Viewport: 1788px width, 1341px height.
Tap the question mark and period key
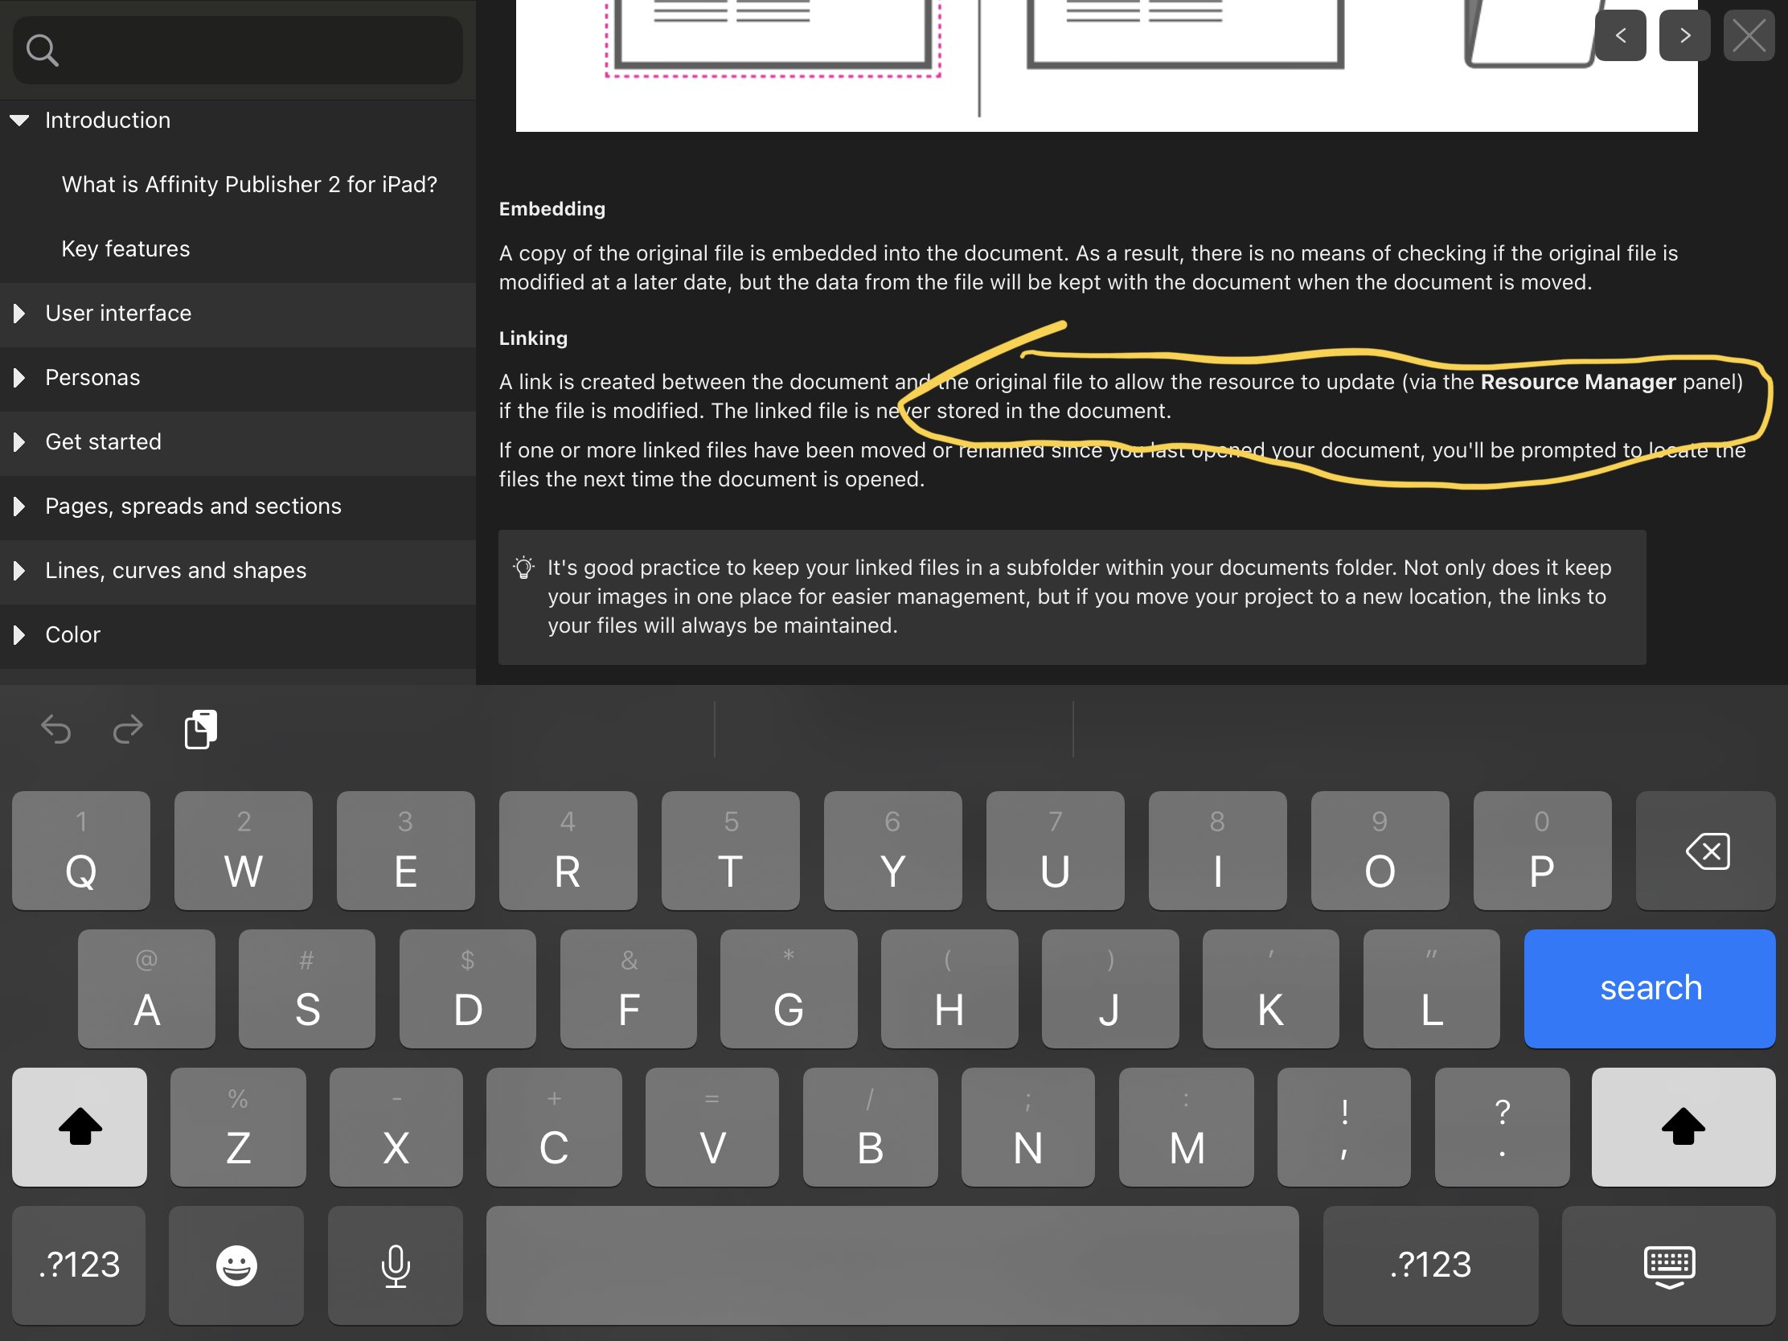[x=1503, y=1127]
